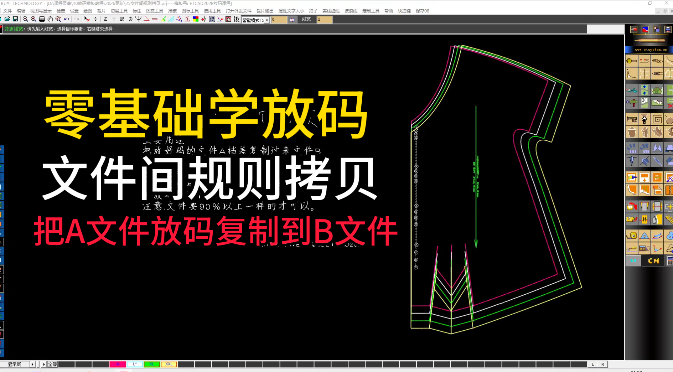The width and height of the screenshot is (673, 372).
Task: Click the input field showing 0
Action: point(279,20)
